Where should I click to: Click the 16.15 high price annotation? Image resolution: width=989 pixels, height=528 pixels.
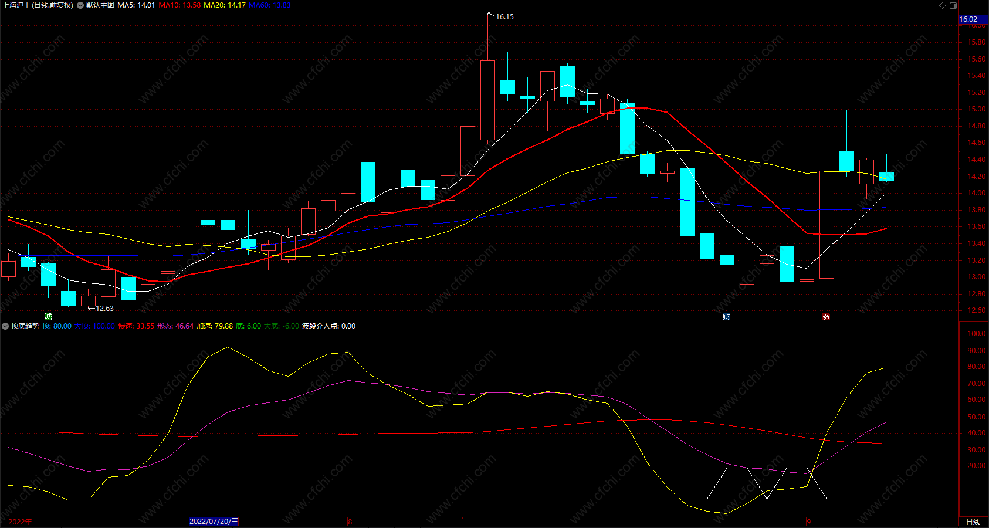click(504, 17)
